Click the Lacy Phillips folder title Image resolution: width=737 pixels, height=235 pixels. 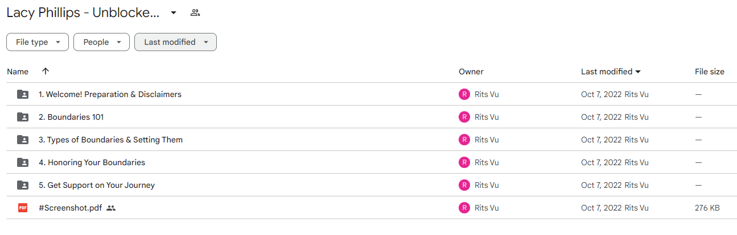point(83,12)
